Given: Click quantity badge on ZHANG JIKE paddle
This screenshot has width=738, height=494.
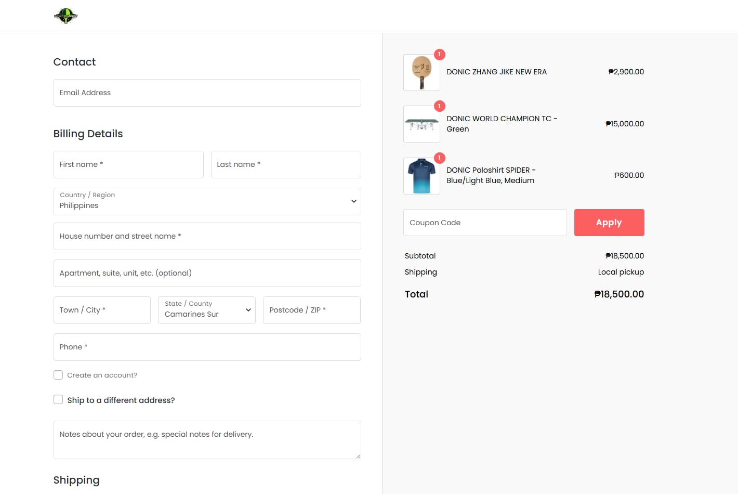Looking at the screenshot, I should point(440,54).
